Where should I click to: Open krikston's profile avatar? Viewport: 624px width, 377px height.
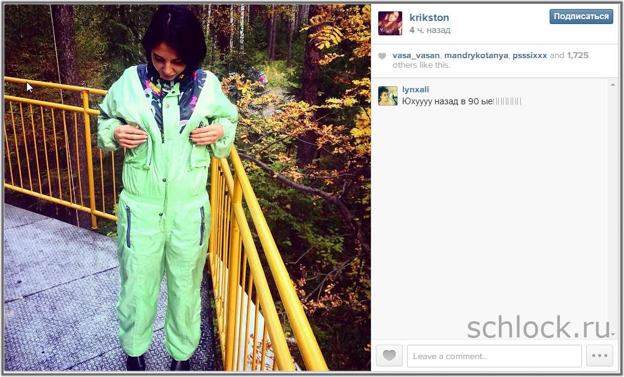pyautogui.click(x=390, y=23)
